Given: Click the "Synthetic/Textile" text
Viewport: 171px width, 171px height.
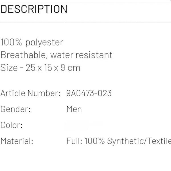Looking at the screenshot, I should [139, 141].
